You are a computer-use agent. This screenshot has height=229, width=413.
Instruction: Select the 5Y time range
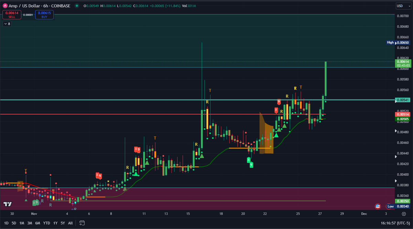pyautogui.click(x=63, y=223)
